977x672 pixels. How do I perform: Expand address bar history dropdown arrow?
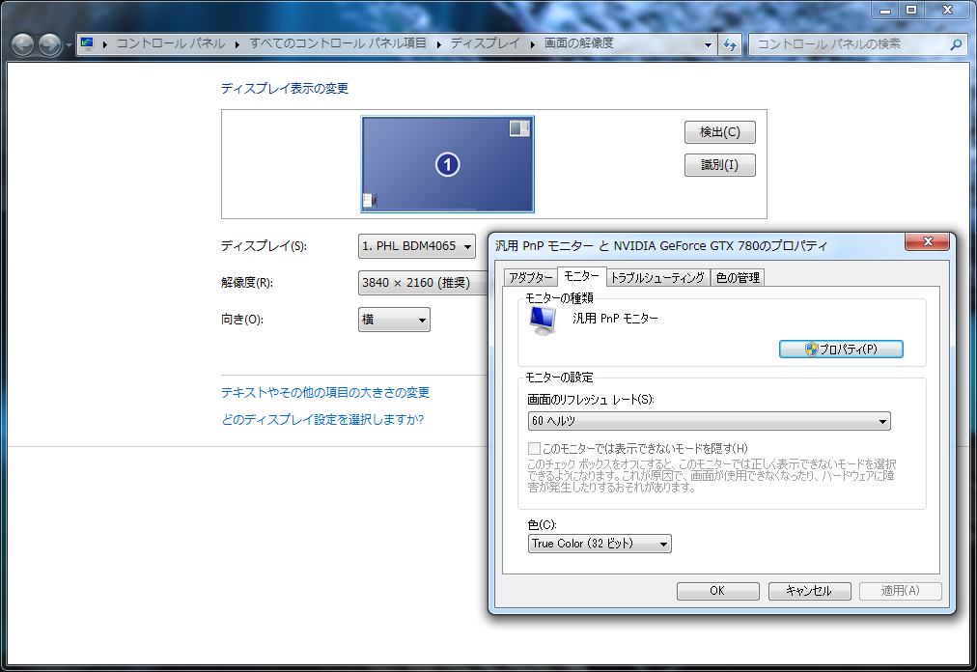708,44
